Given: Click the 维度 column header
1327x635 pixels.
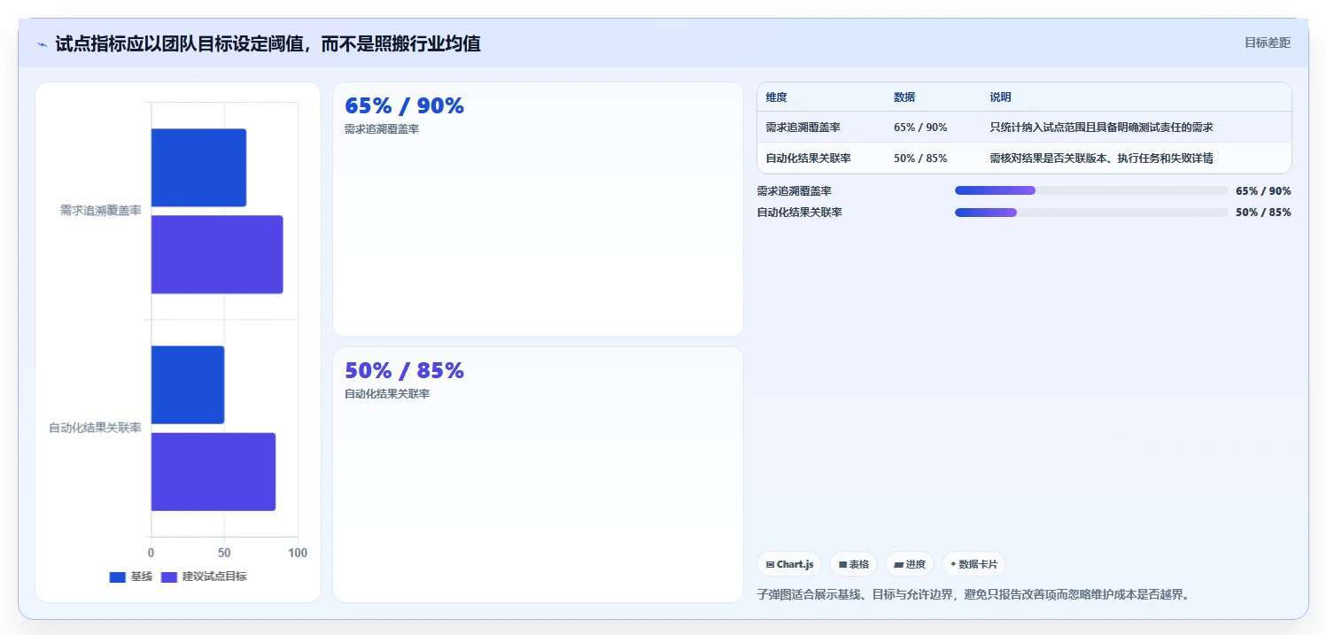Looking at the screenshot, I should (x=777, y=97).
